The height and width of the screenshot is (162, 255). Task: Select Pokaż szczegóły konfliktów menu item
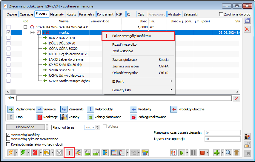(138, 36)
